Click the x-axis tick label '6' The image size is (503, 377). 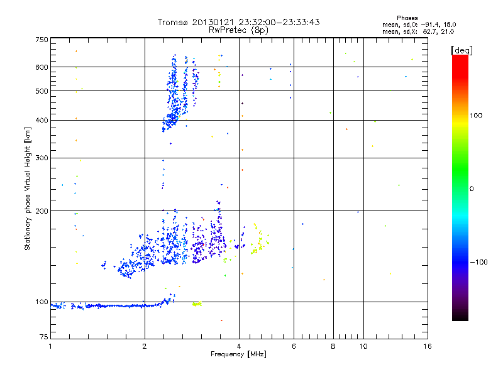(294, 346)
